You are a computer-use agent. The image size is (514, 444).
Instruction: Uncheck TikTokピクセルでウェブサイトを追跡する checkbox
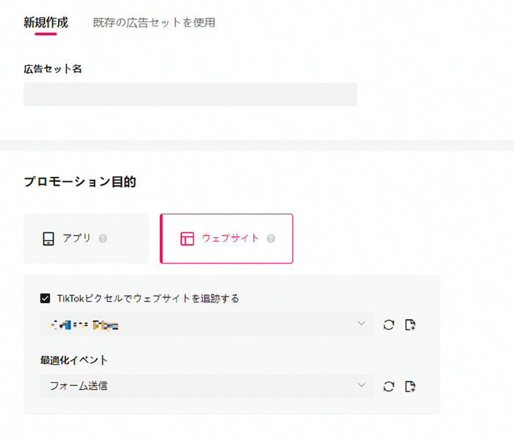tap(46, 299)
